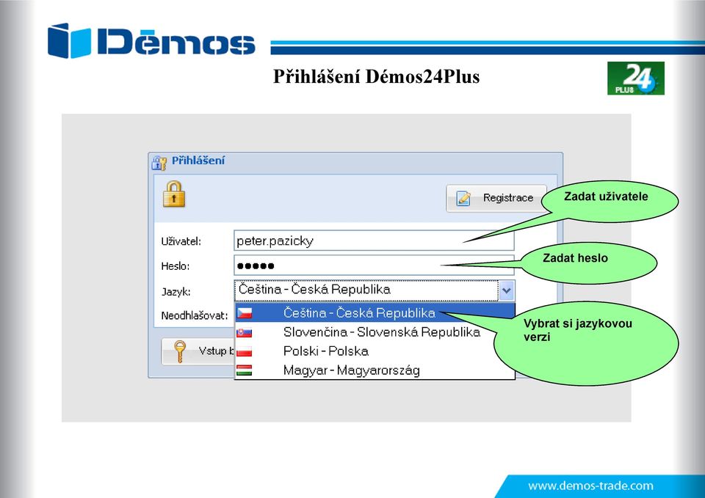Viewport: 705px width, 498px height.
Task: Click the Neodhlašovat label
Action: point(194,315)
